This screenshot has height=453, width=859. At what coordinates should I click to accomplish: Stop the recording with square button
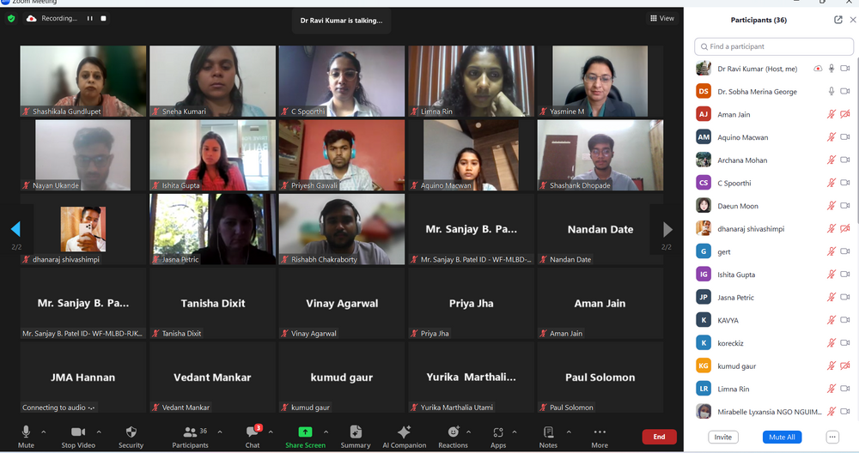pyautogui.click(x=103, y=19)
